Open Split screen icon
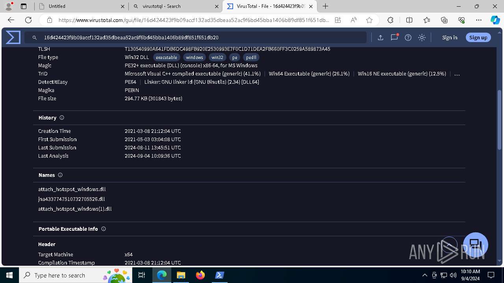Image resolution: width=504 pixels, height=283 pixels. (409, 20)
